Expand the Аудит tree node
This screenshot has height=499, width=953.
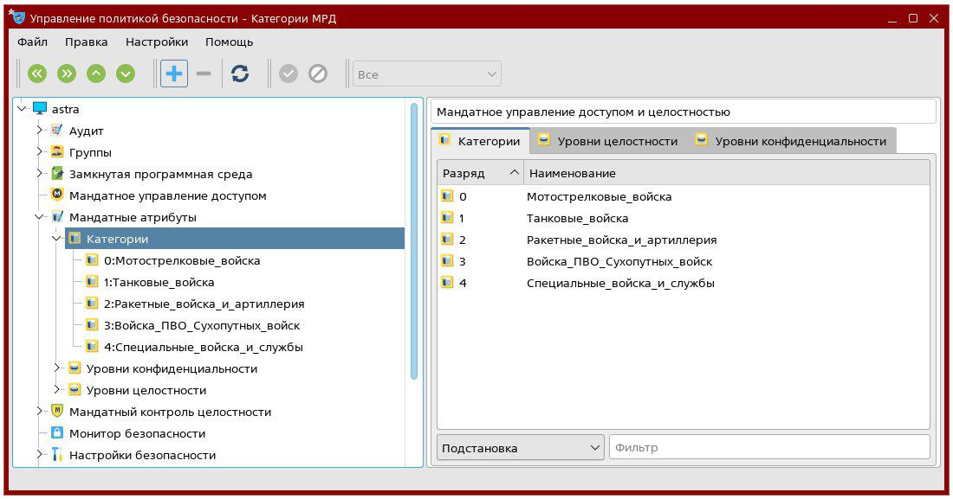pos(40,131)
